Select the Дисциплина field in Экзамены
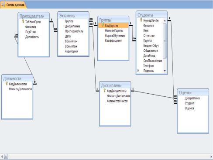 [72, 26]
